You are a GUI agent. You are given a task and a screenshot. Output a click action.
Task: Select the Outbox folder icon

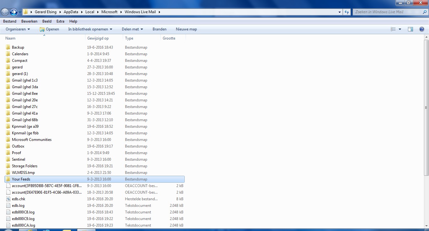[8, 146]
